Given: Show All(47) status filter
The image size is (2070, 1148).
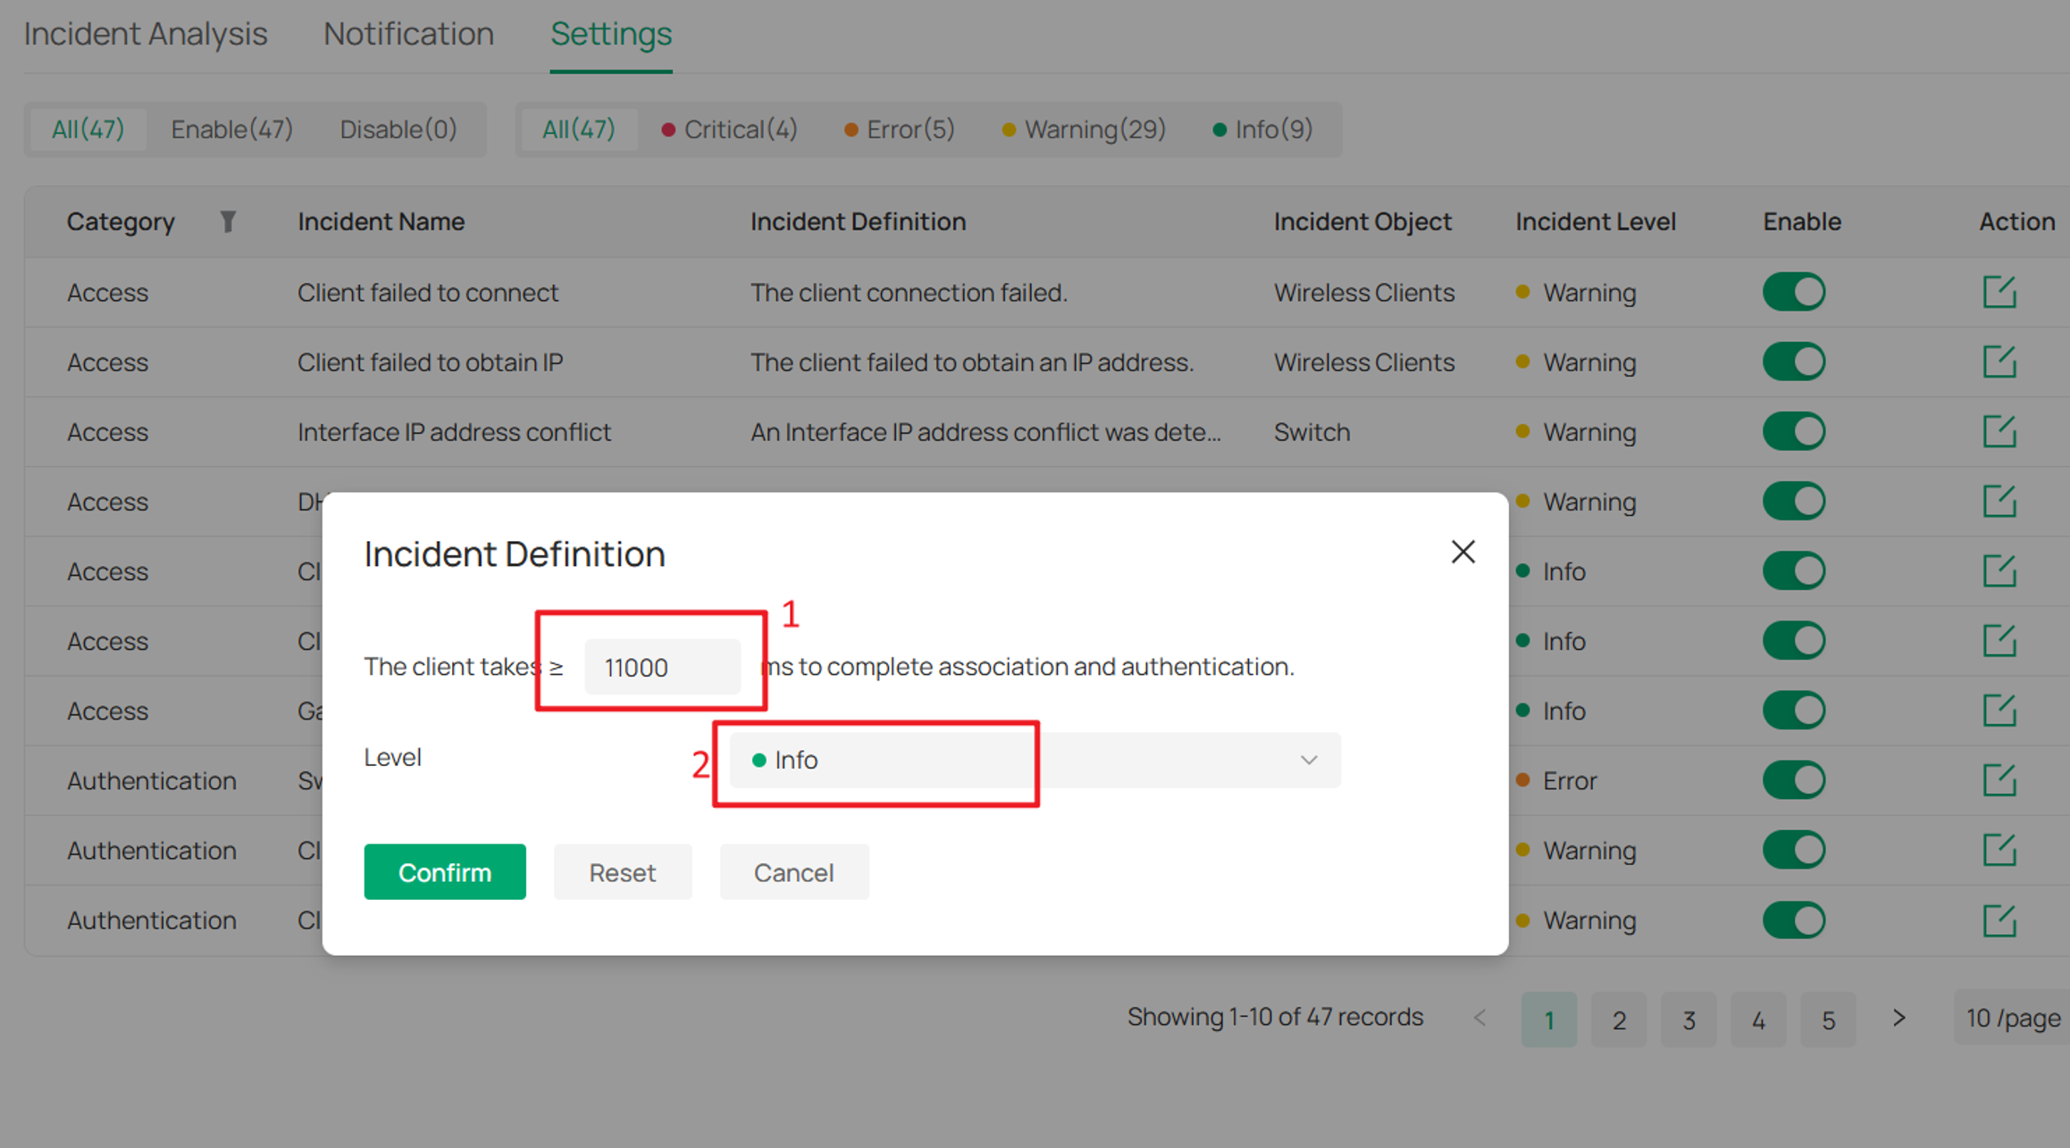Looking at the screenshot, I should point(88,129).
